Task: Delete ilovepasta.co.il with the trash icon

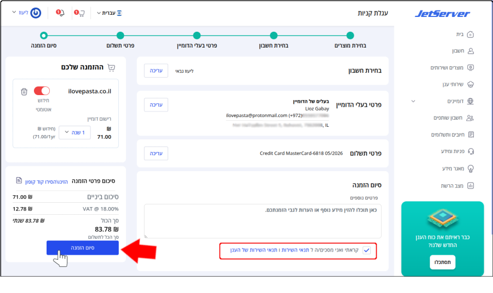Action: [x=24, y=92]
